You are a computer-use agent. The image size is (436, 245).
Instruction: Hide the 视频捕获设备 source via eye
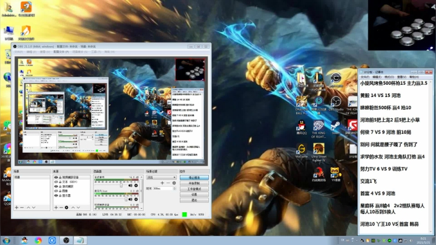(x=56, y=177)
